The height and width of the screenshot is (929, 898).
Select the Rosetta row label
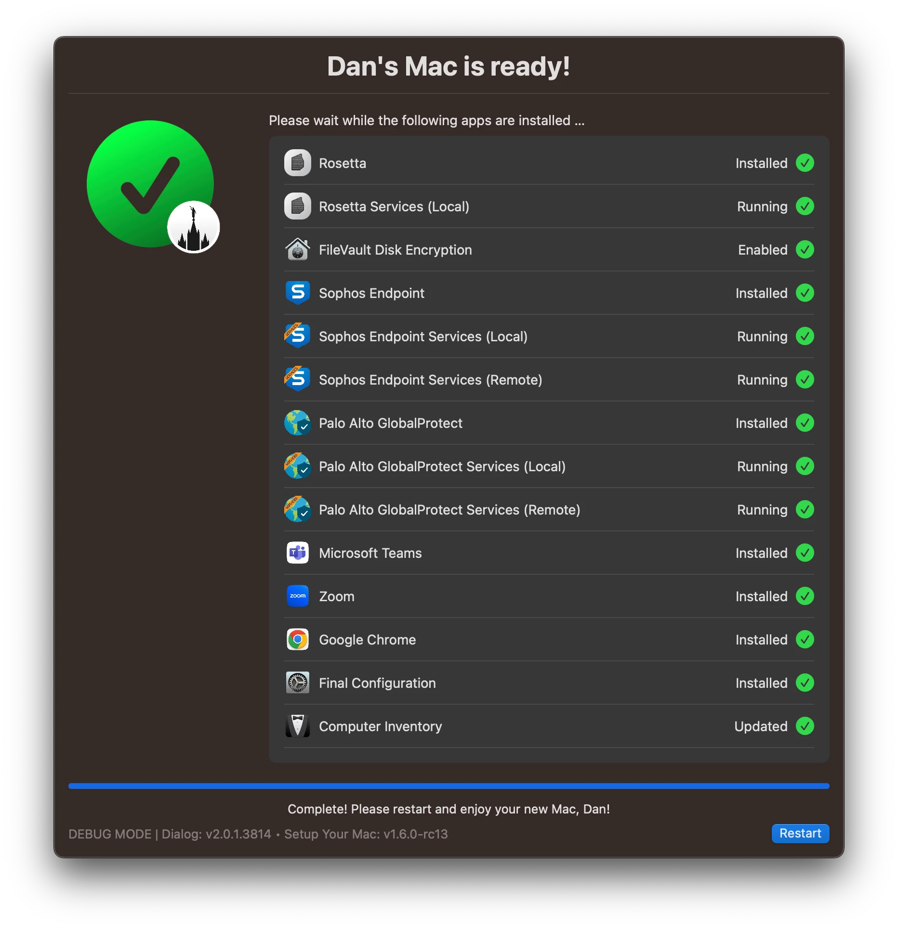(342, 163)
